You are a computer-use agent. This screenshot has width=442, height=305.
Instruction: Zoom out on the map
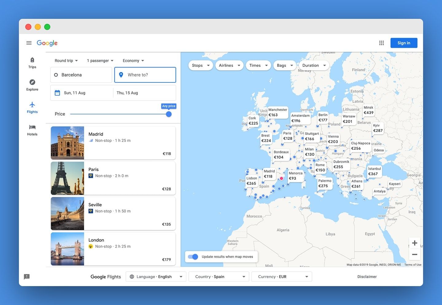click(x=414, y=254)
